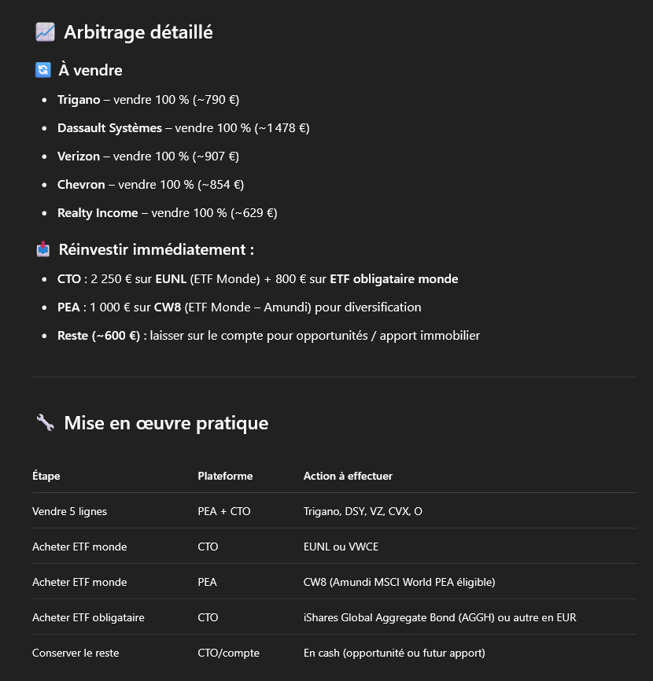Click the bold Trigano item
Screen dimensions: 653x681
point(79,99)
